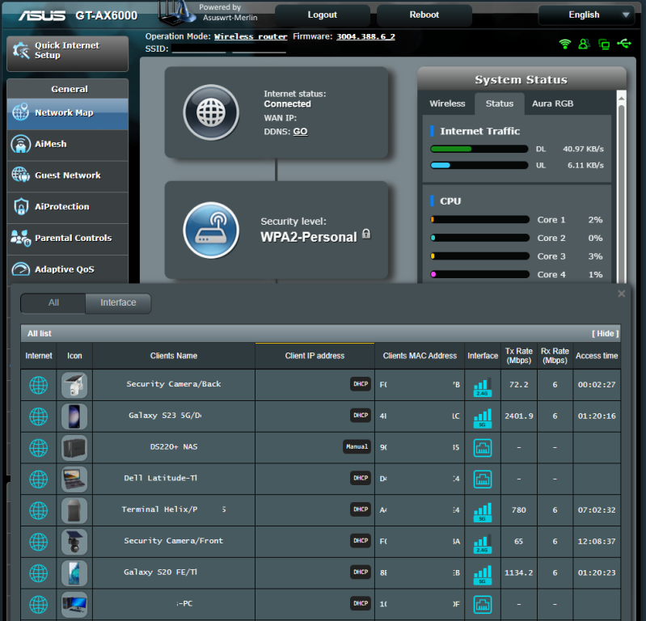
Task: Open Quick Internet Setup wizard
Action: click(x=67, y=53)
